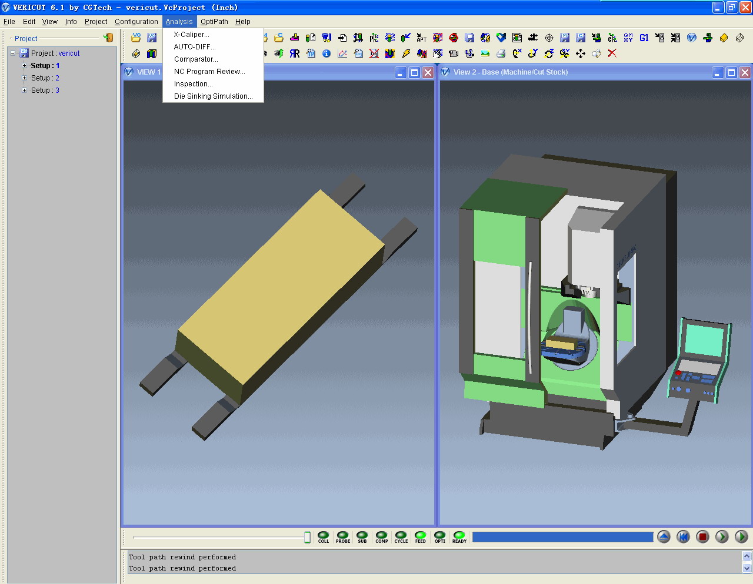Toggle the COMP status light

pyautogui.click(x=382, y=537)
